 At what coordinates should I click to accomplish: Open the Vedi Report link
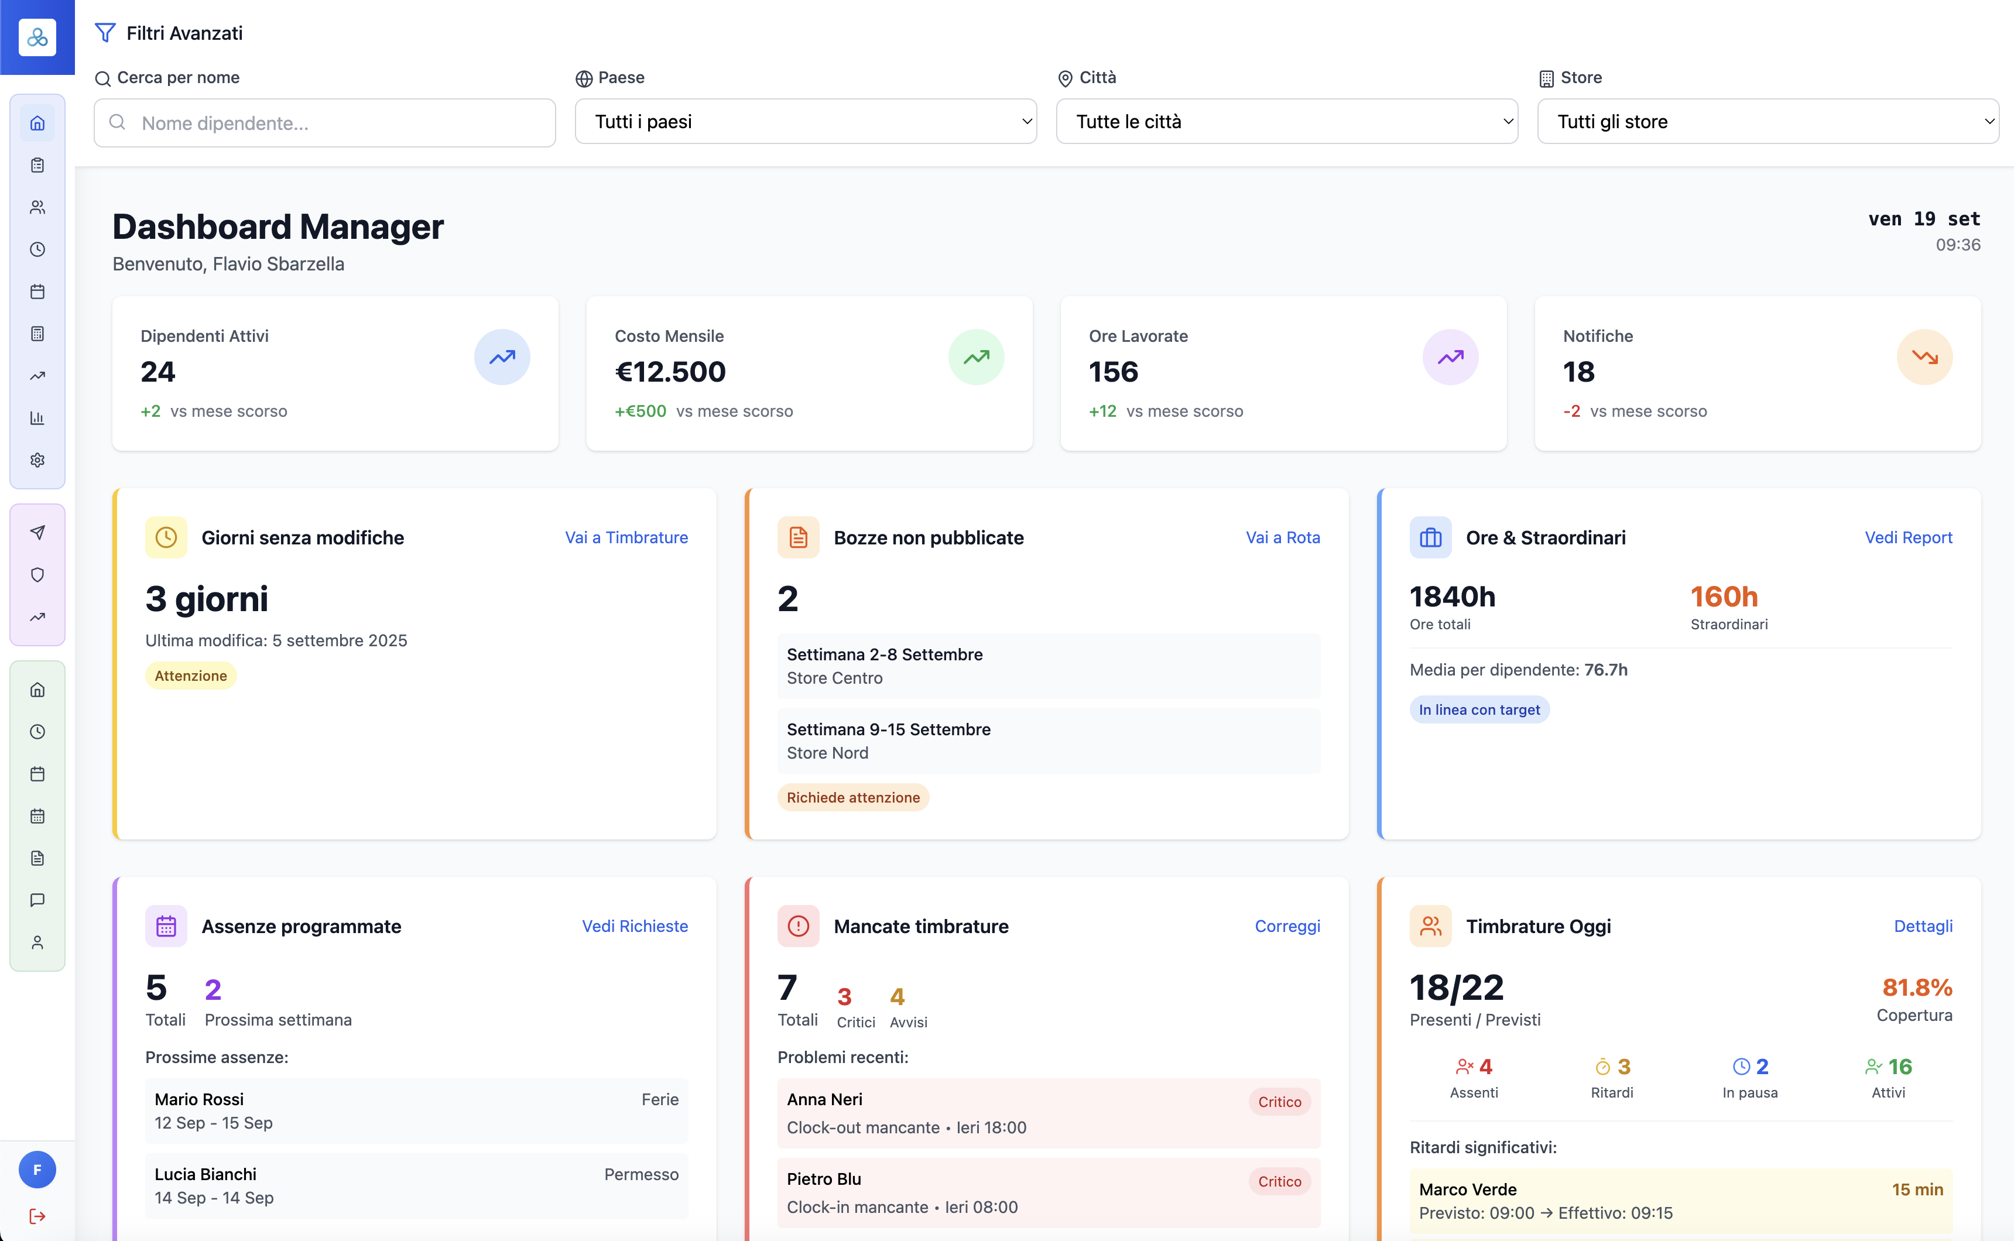[x=1907, y=537]
